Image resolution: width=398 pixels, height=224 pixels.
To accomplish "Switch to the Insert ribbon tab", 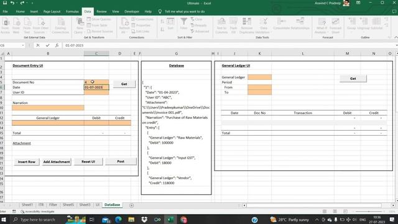I will coord(34,11).
